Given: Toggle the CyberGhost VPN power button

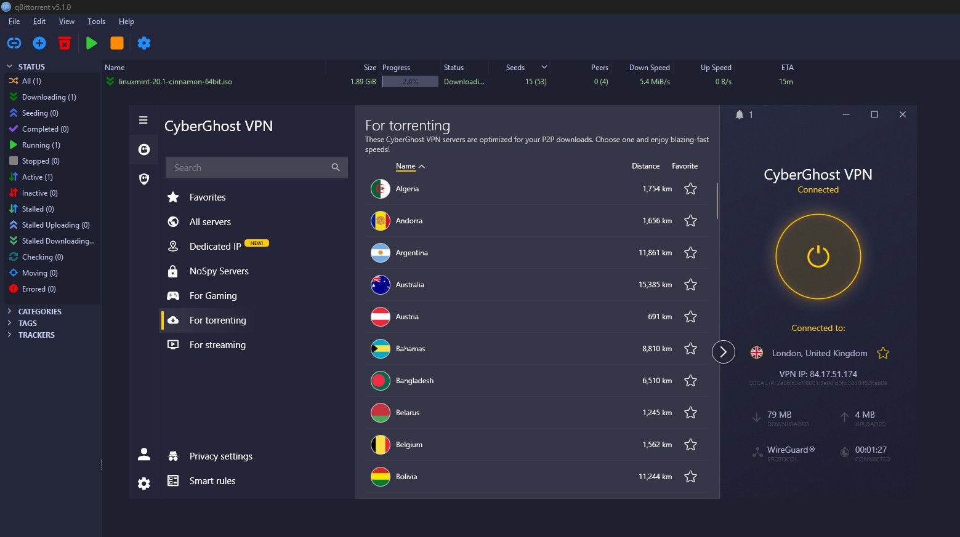Looking at the screenshot, I should (818, 257).
